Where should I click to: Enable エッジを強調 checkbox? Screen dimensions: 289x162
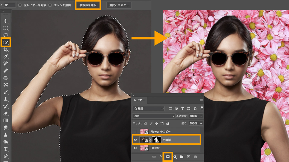(x=50, y=5)
